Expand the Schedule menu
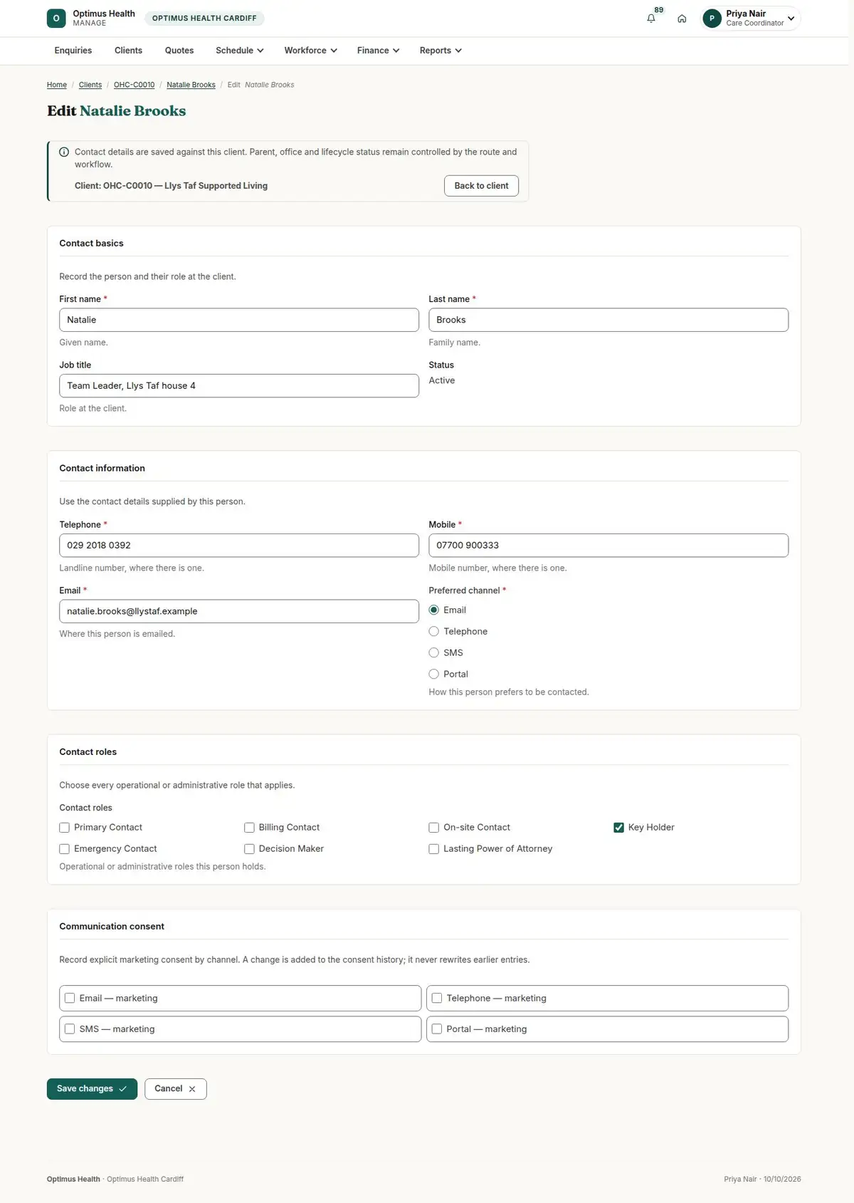 240,51
